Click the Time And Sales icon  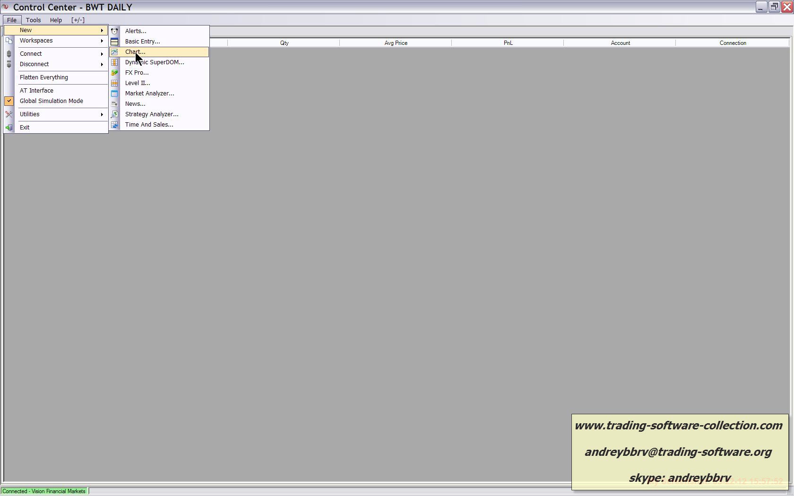pos(114,125)
